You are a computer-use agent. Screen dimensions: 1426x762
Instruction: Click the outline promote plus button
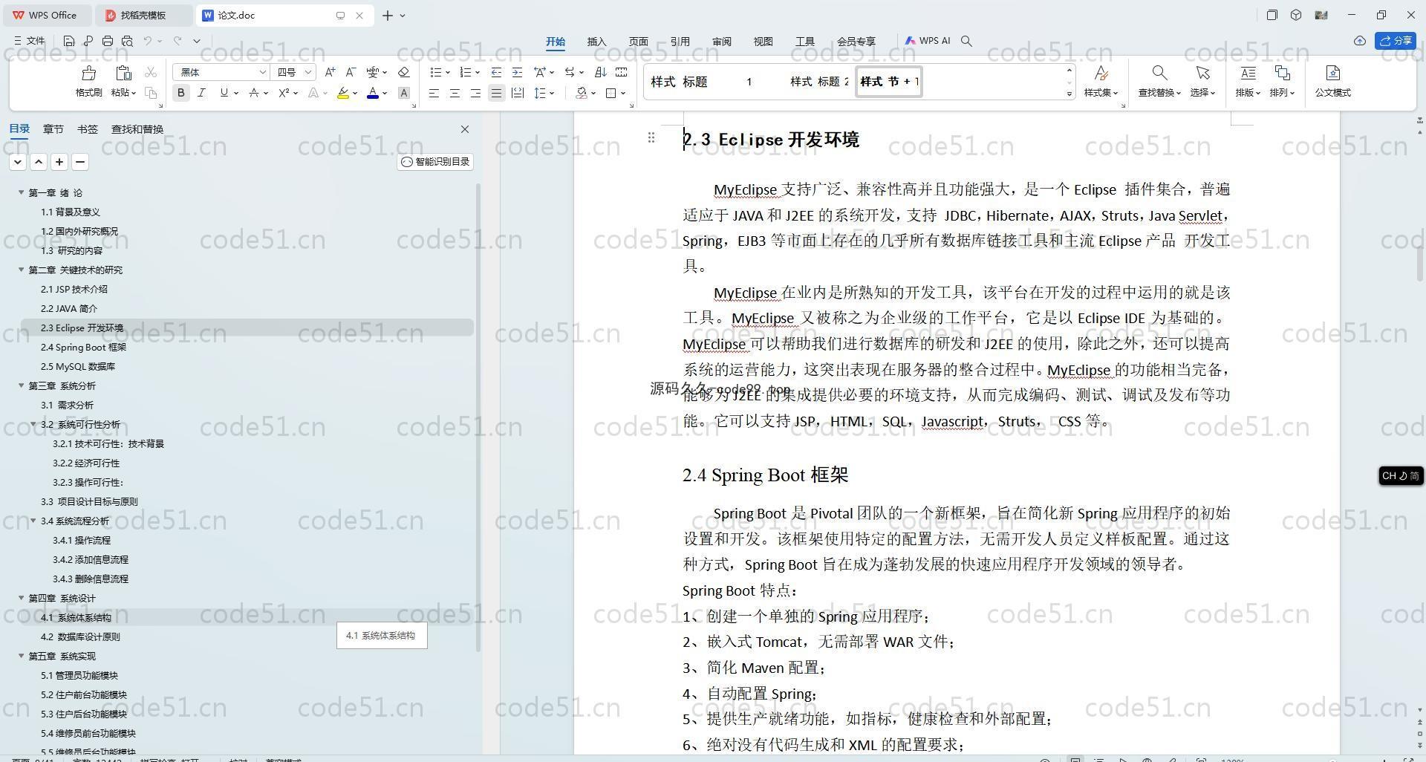click(x=59, y=162)
